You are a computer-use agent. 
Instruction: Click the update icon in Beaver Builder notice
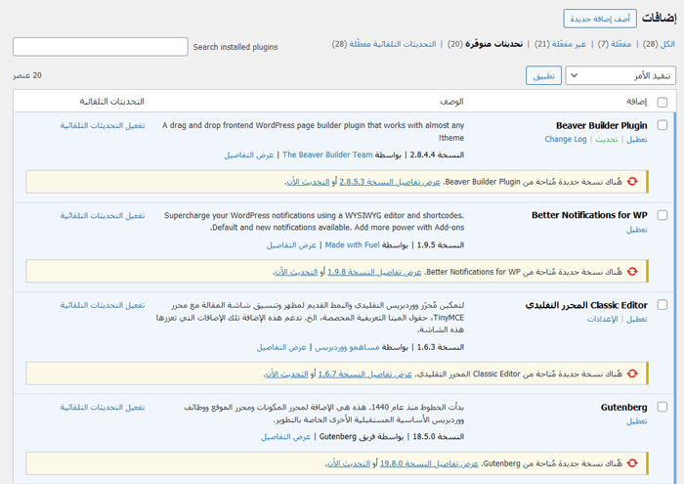(x=632, y=182)
